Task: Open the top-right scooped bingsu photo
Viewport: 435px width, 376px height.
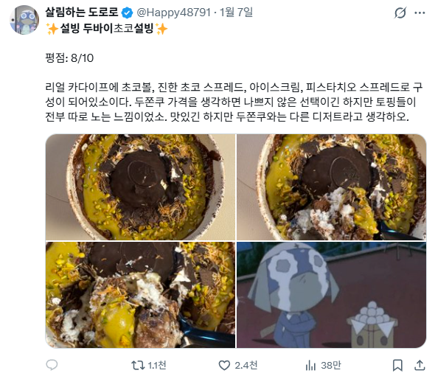Action: [x=331, y=187]
